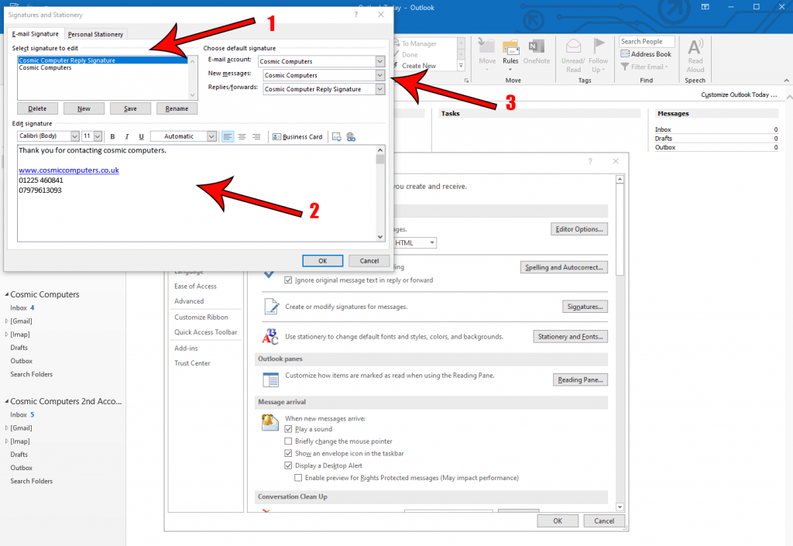Disable Play a sound for new messages
This screenshot has height=546, width=793.
289,429
